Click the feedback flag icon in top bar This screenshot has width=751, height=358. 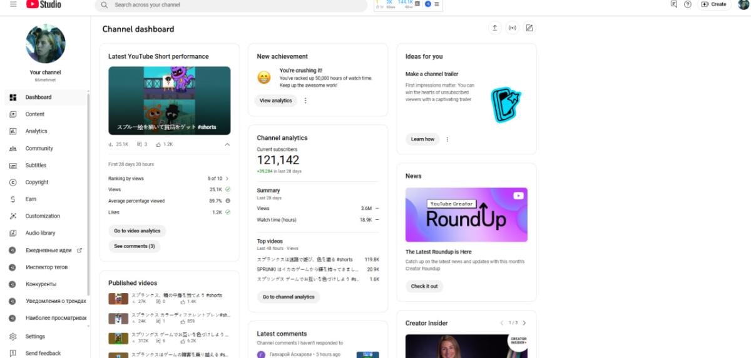click(673, 4)
